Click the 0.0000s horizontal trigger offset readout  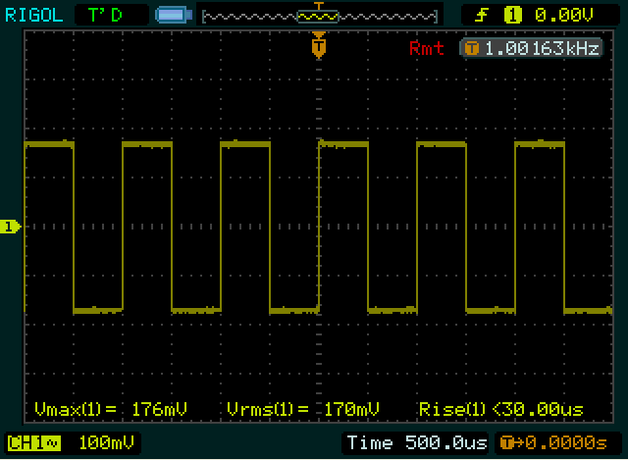pos(566,442)
